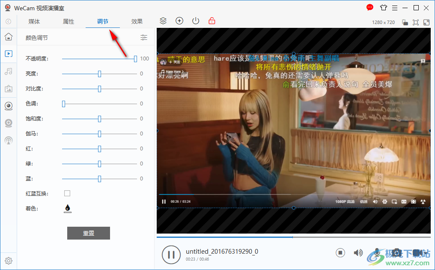
Task: Click the opacity value 100
Action: [144, 59]
